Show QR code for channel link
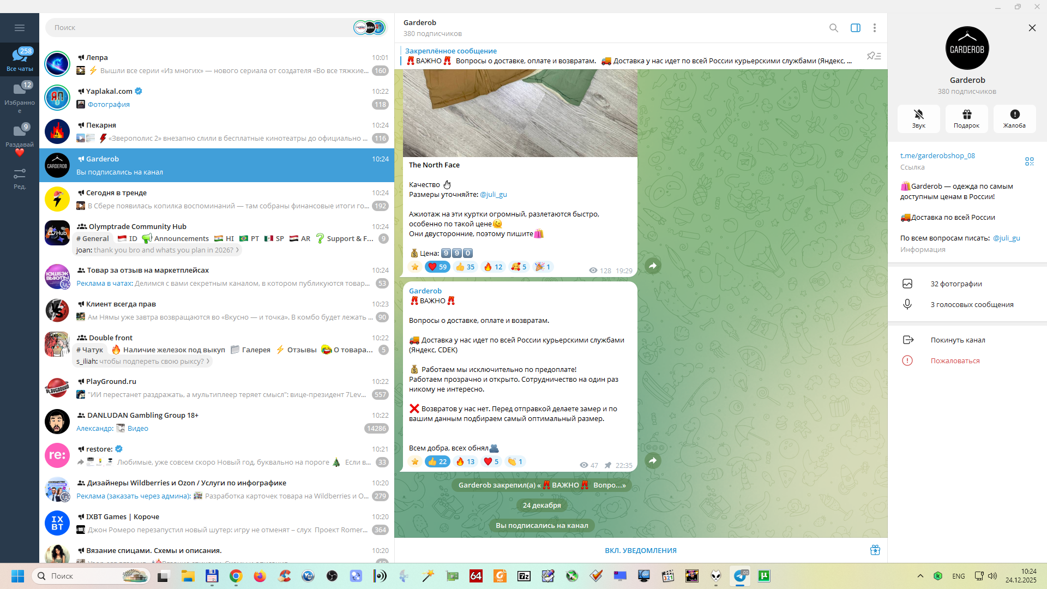The height and width of the screenshot is (589, 1047). coord(1029,161)
